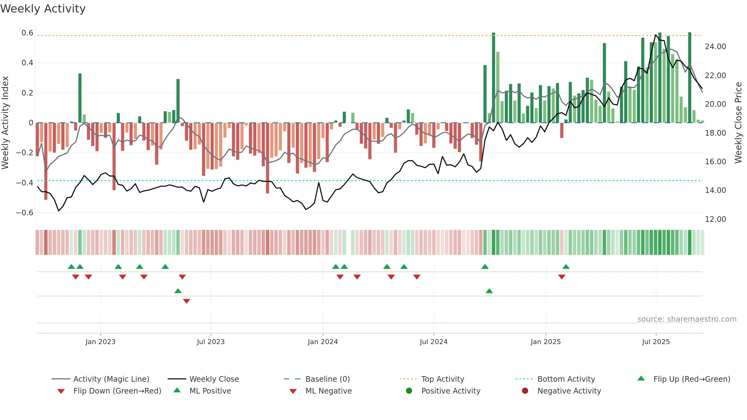This screenshot has height=420, width=747.
Task: Click the '20.00' price axis tick
Action: pos(716,104)
